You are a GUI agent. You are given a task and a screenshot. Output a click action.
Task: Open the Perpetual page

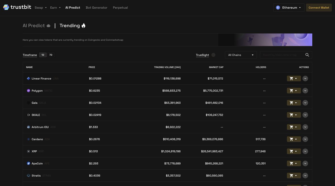(x=120, y=8)
